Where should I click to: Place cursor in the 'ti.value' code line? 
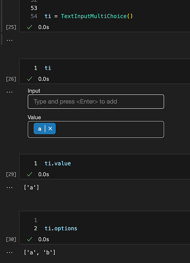(58, 163)
